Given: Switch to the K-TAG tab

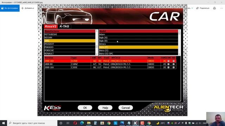Looking at the screenshot, I should coord(64,27).
